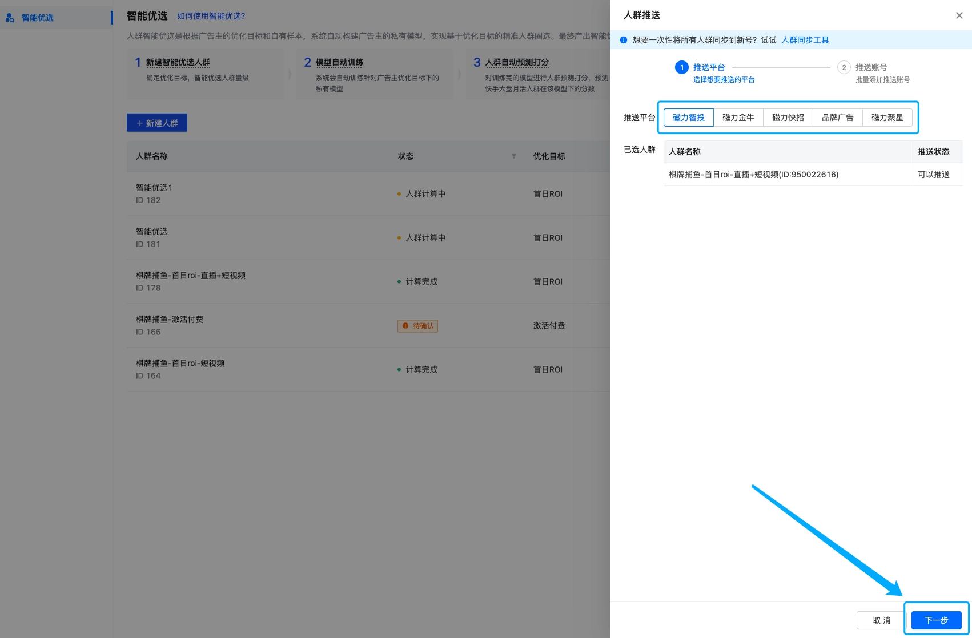Image resolution: width=972 pixels, height=638 pixels.
Task: Open the 如何使用智能优选 help link
Action: 211,16
